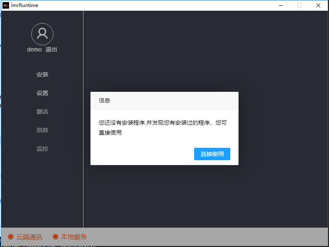Click the imrRuntime app icon in title bar
329x247 pixels.
point(6,5)
